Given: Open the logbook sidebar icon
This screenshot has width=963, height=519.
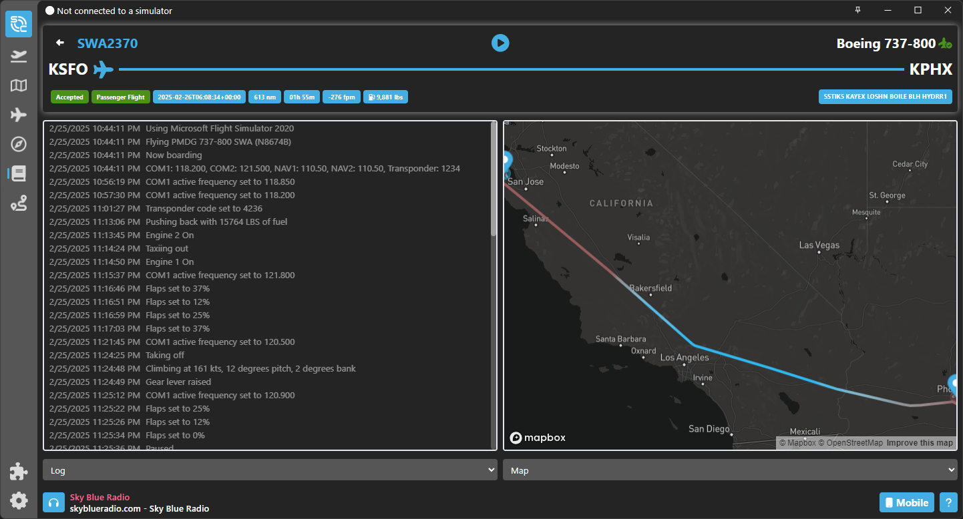Looking at the screenshot, I should pyautogui.click(x=19, y=174).
